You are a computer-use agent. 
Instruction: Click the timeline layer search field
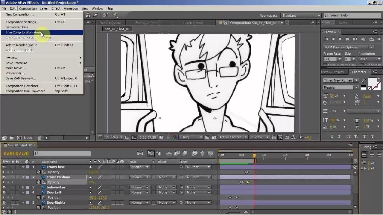point(62,153)
